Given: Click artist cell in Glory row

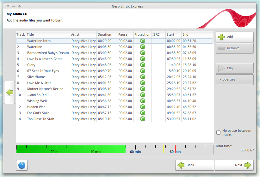Looking at the screenshot, I should pos(84,65).
